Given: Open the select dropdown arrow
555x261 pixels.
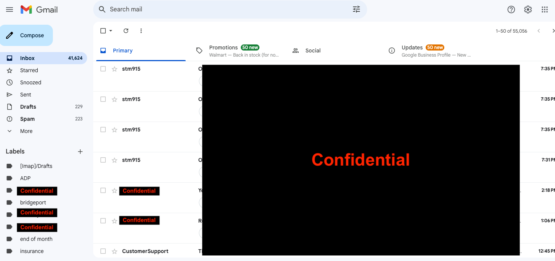Looking at the screenshot, I should click(111, 31).
